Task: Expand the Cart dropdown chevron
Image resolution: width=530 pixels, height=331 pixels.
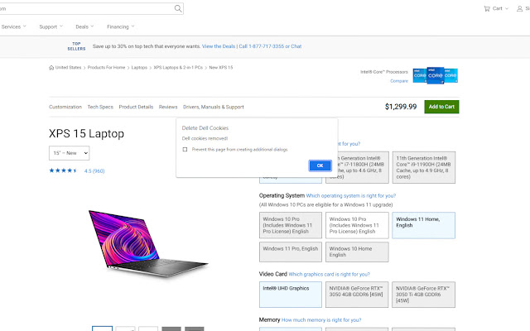Action: click(x=507, y=9)
